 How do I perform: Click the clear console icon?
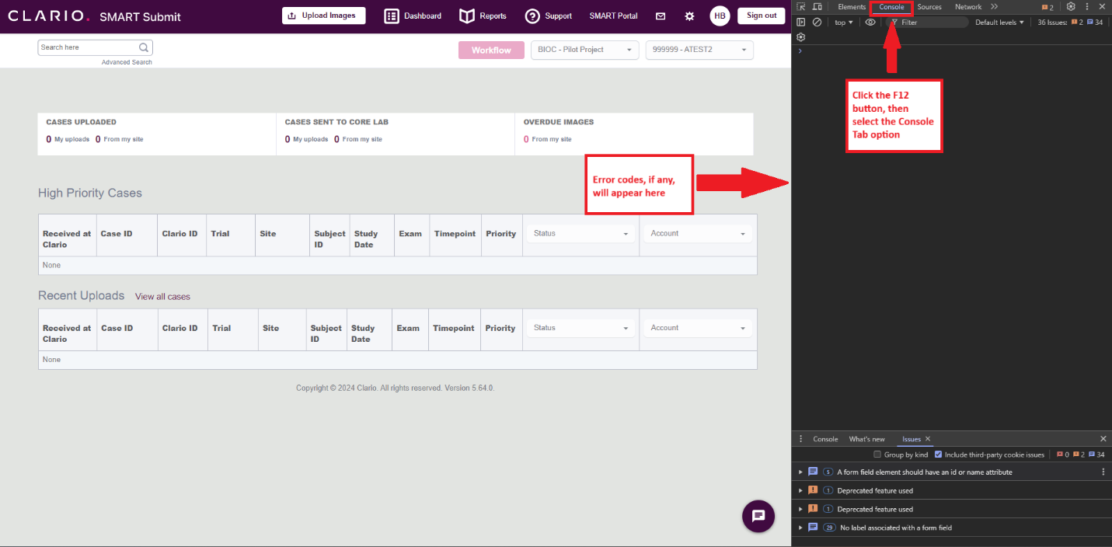pyautogui.click(x=817, y=22)
